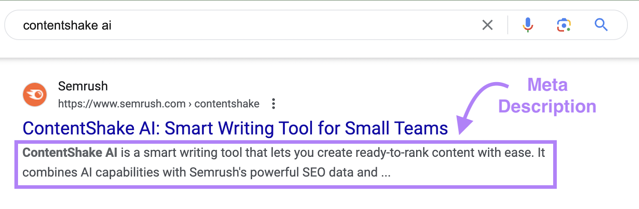Click the divider line beside the microphone
The image size is (639, 209).
tap(508, 25)
